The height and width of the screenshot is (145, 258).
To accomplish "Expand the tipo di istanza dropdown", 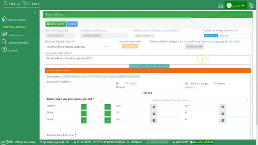I will (108, 47).
